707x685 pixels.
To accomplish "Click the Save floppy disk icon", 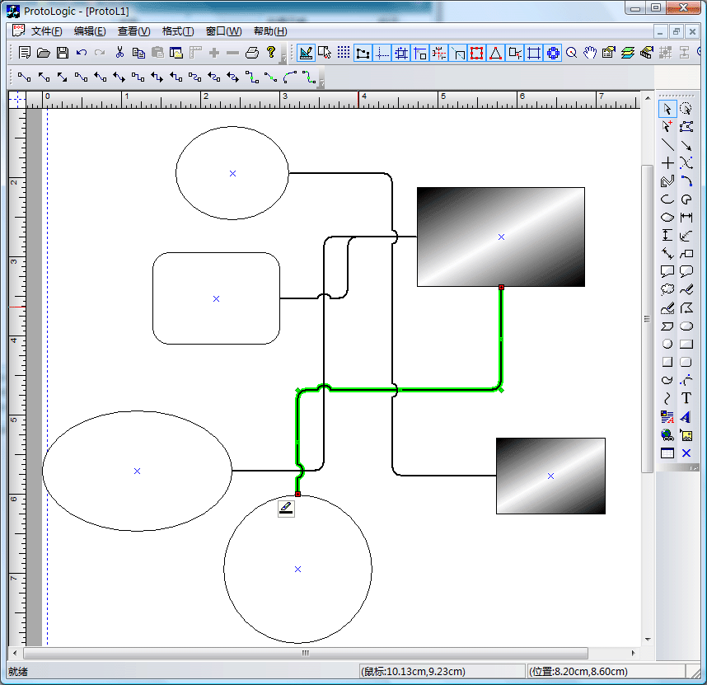I will tap(63, 53).
